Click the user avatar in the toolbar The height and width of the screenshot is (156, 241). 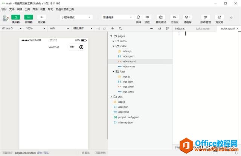[x=6, y=18]
